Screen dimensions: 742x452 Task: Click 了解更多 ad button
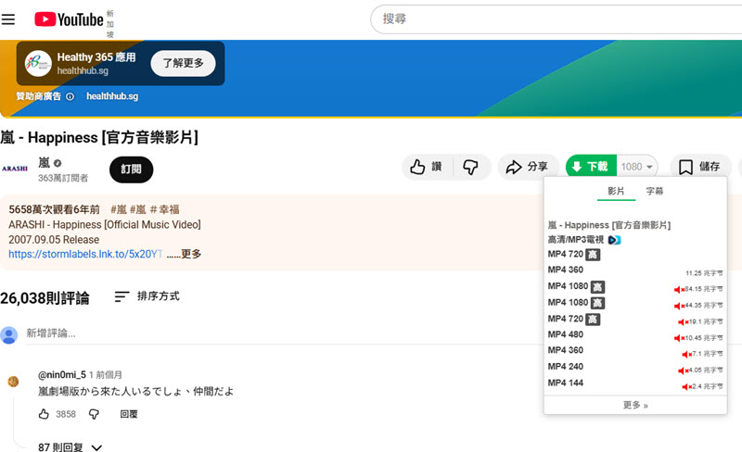[x=183, y=63]
